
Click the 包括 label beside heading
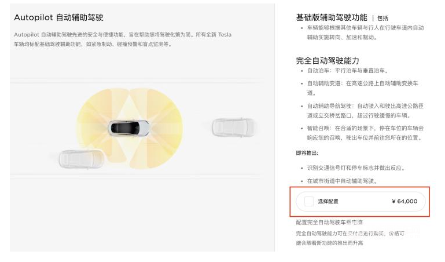(383, 19)
